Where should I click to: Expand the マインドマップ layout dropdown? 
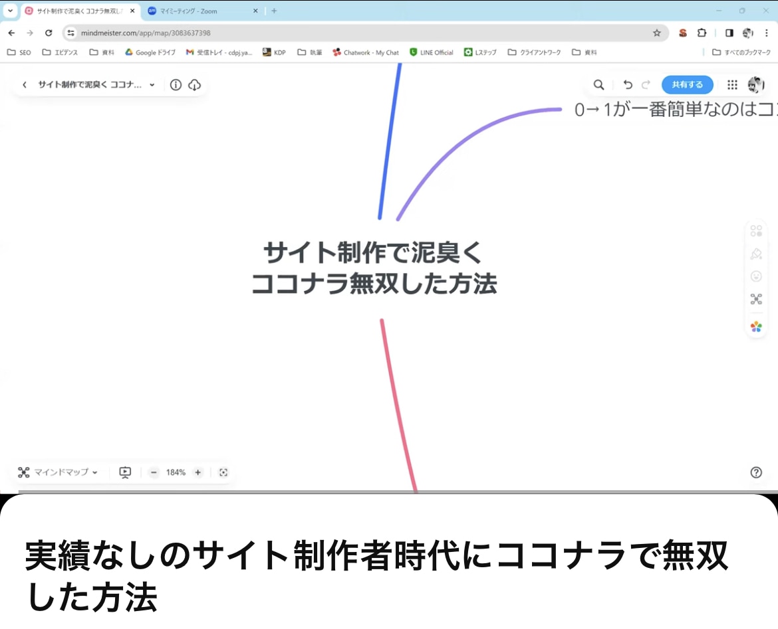tap(58, 472)
